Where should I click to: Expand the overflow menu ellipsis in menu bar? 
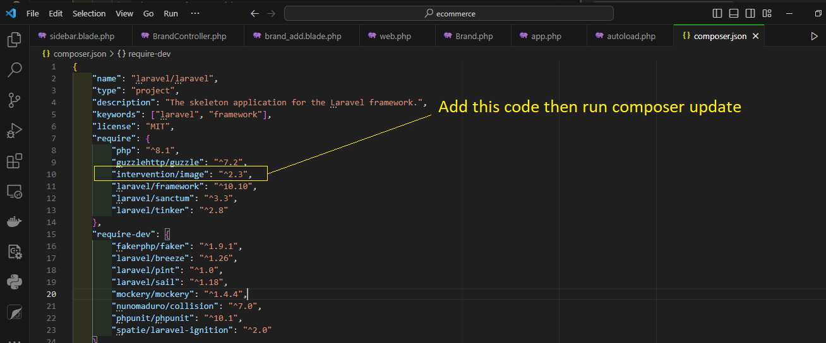(x=195, y=13)
